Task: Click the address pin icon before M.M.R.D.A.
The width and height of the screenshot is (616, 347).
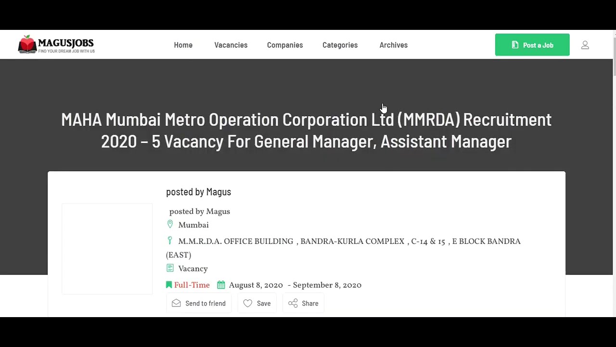Action: pos(169,240)
